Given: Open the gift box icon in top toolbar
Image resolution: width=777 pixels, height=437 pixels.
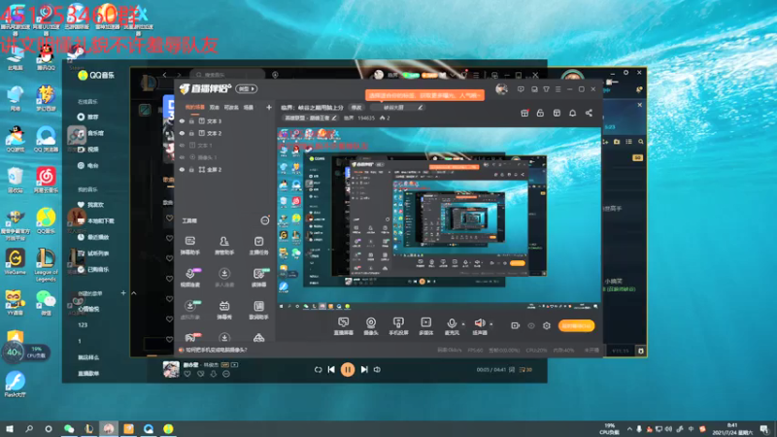Looking at the screenshot, I should point(524,113).
